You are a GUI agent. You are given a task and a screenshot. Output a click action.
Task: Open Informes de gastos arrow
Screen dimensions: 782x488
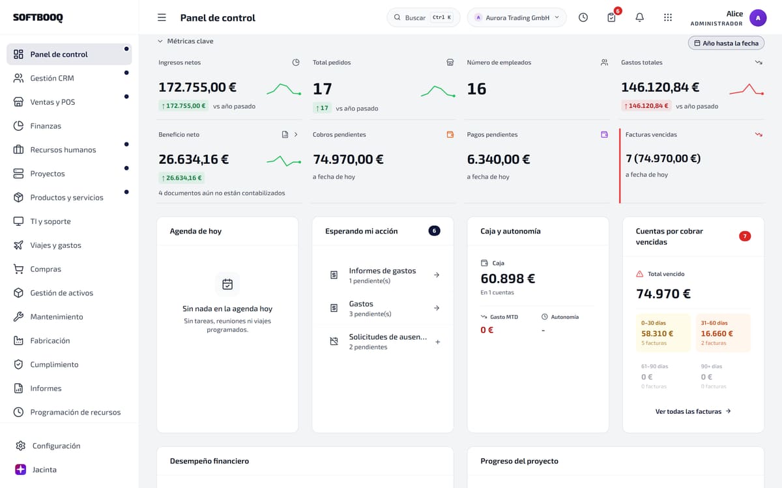[437, 275]
